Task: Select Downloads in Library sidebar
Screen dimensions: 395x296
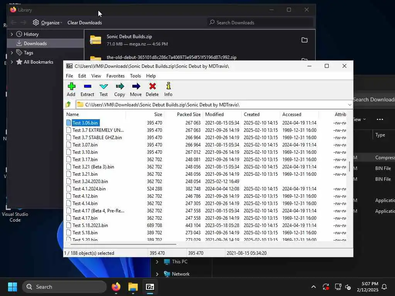Action: (x=46, y=43)
